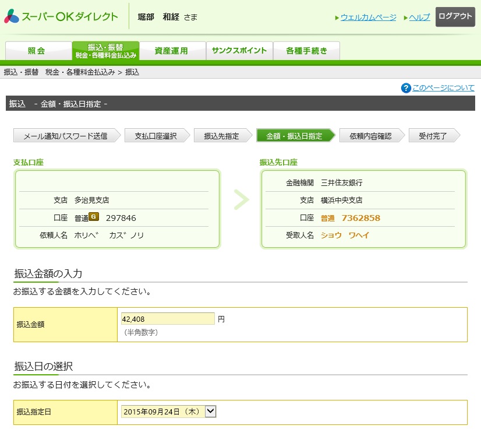Click the メール通知パスワード送信 step
This screenshot has width=481, height=436.
click(65, 136)
